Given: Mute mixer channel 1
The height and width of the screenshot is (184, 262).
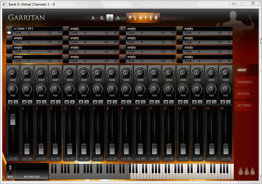Looking at the screenshot, I should click(10, 102).
